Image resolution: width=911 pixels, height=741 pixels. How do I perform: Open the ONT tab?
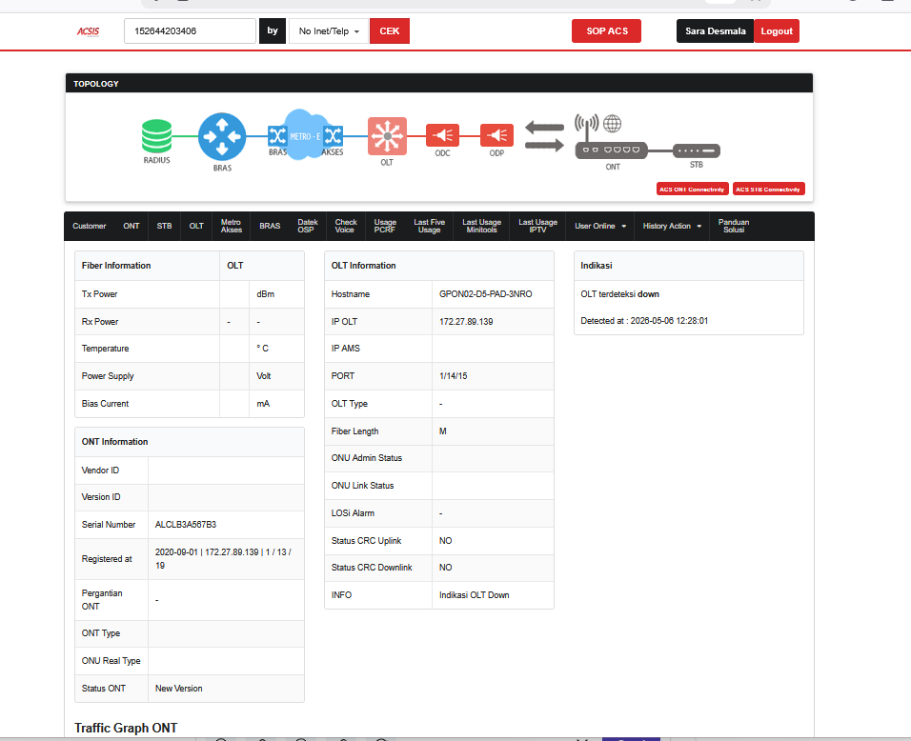(132, 226)
